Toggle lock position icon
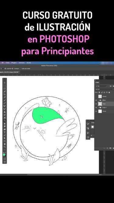The height and width of the screenshot is (203, 114). [104, 92]
